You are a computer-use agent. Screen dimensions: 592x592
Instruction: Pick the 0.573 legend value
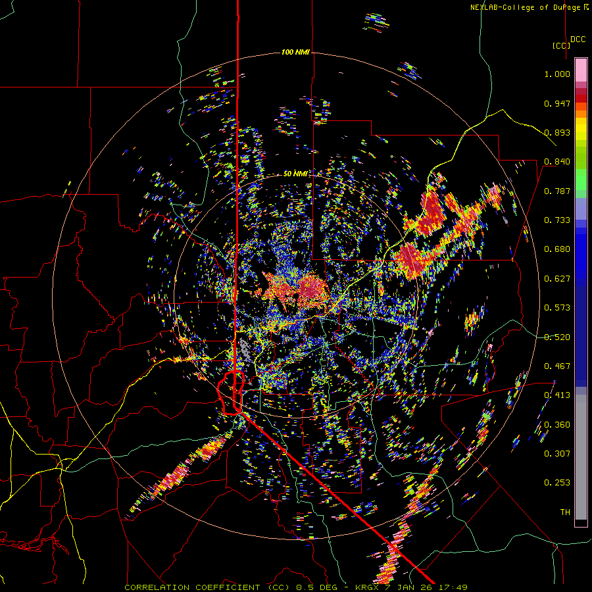click(x=557, y=308)
